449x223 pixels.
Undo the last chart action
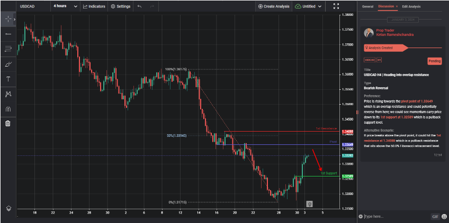(x=139, y=6)
